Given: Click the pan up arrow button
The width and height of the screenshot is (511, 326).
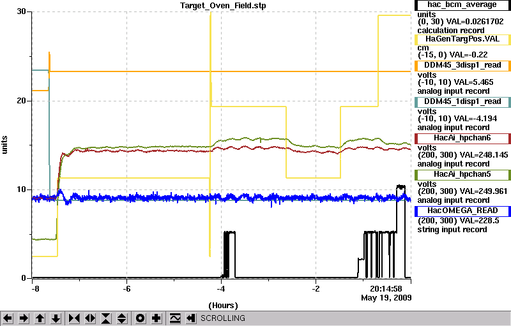Looking at the screenshot, I should point(40,318).
